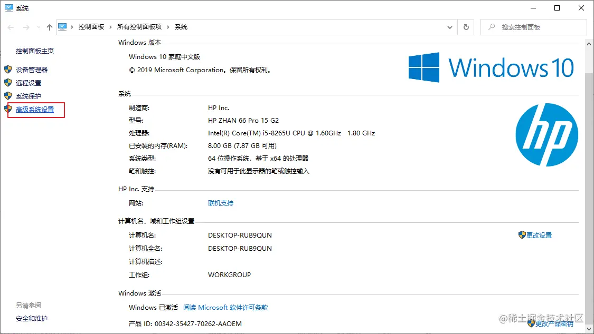Viewport: 594px width, 334px height.
Task: Click the Up one level arrow
Action: 50,27
